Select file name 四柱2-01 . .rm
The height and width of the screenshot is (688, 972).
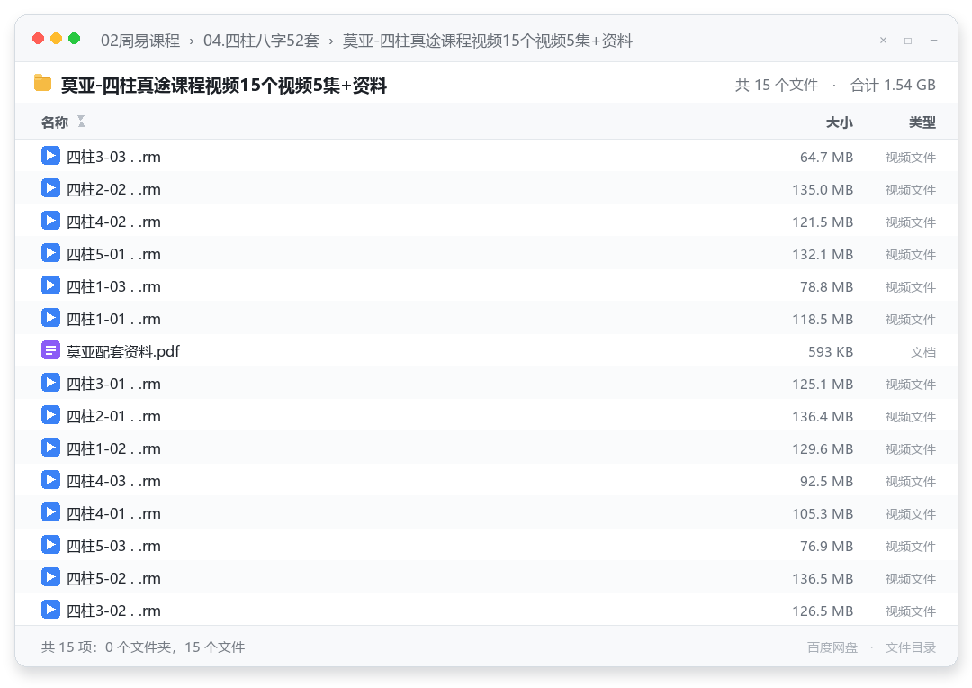click(x=113, y=416)
